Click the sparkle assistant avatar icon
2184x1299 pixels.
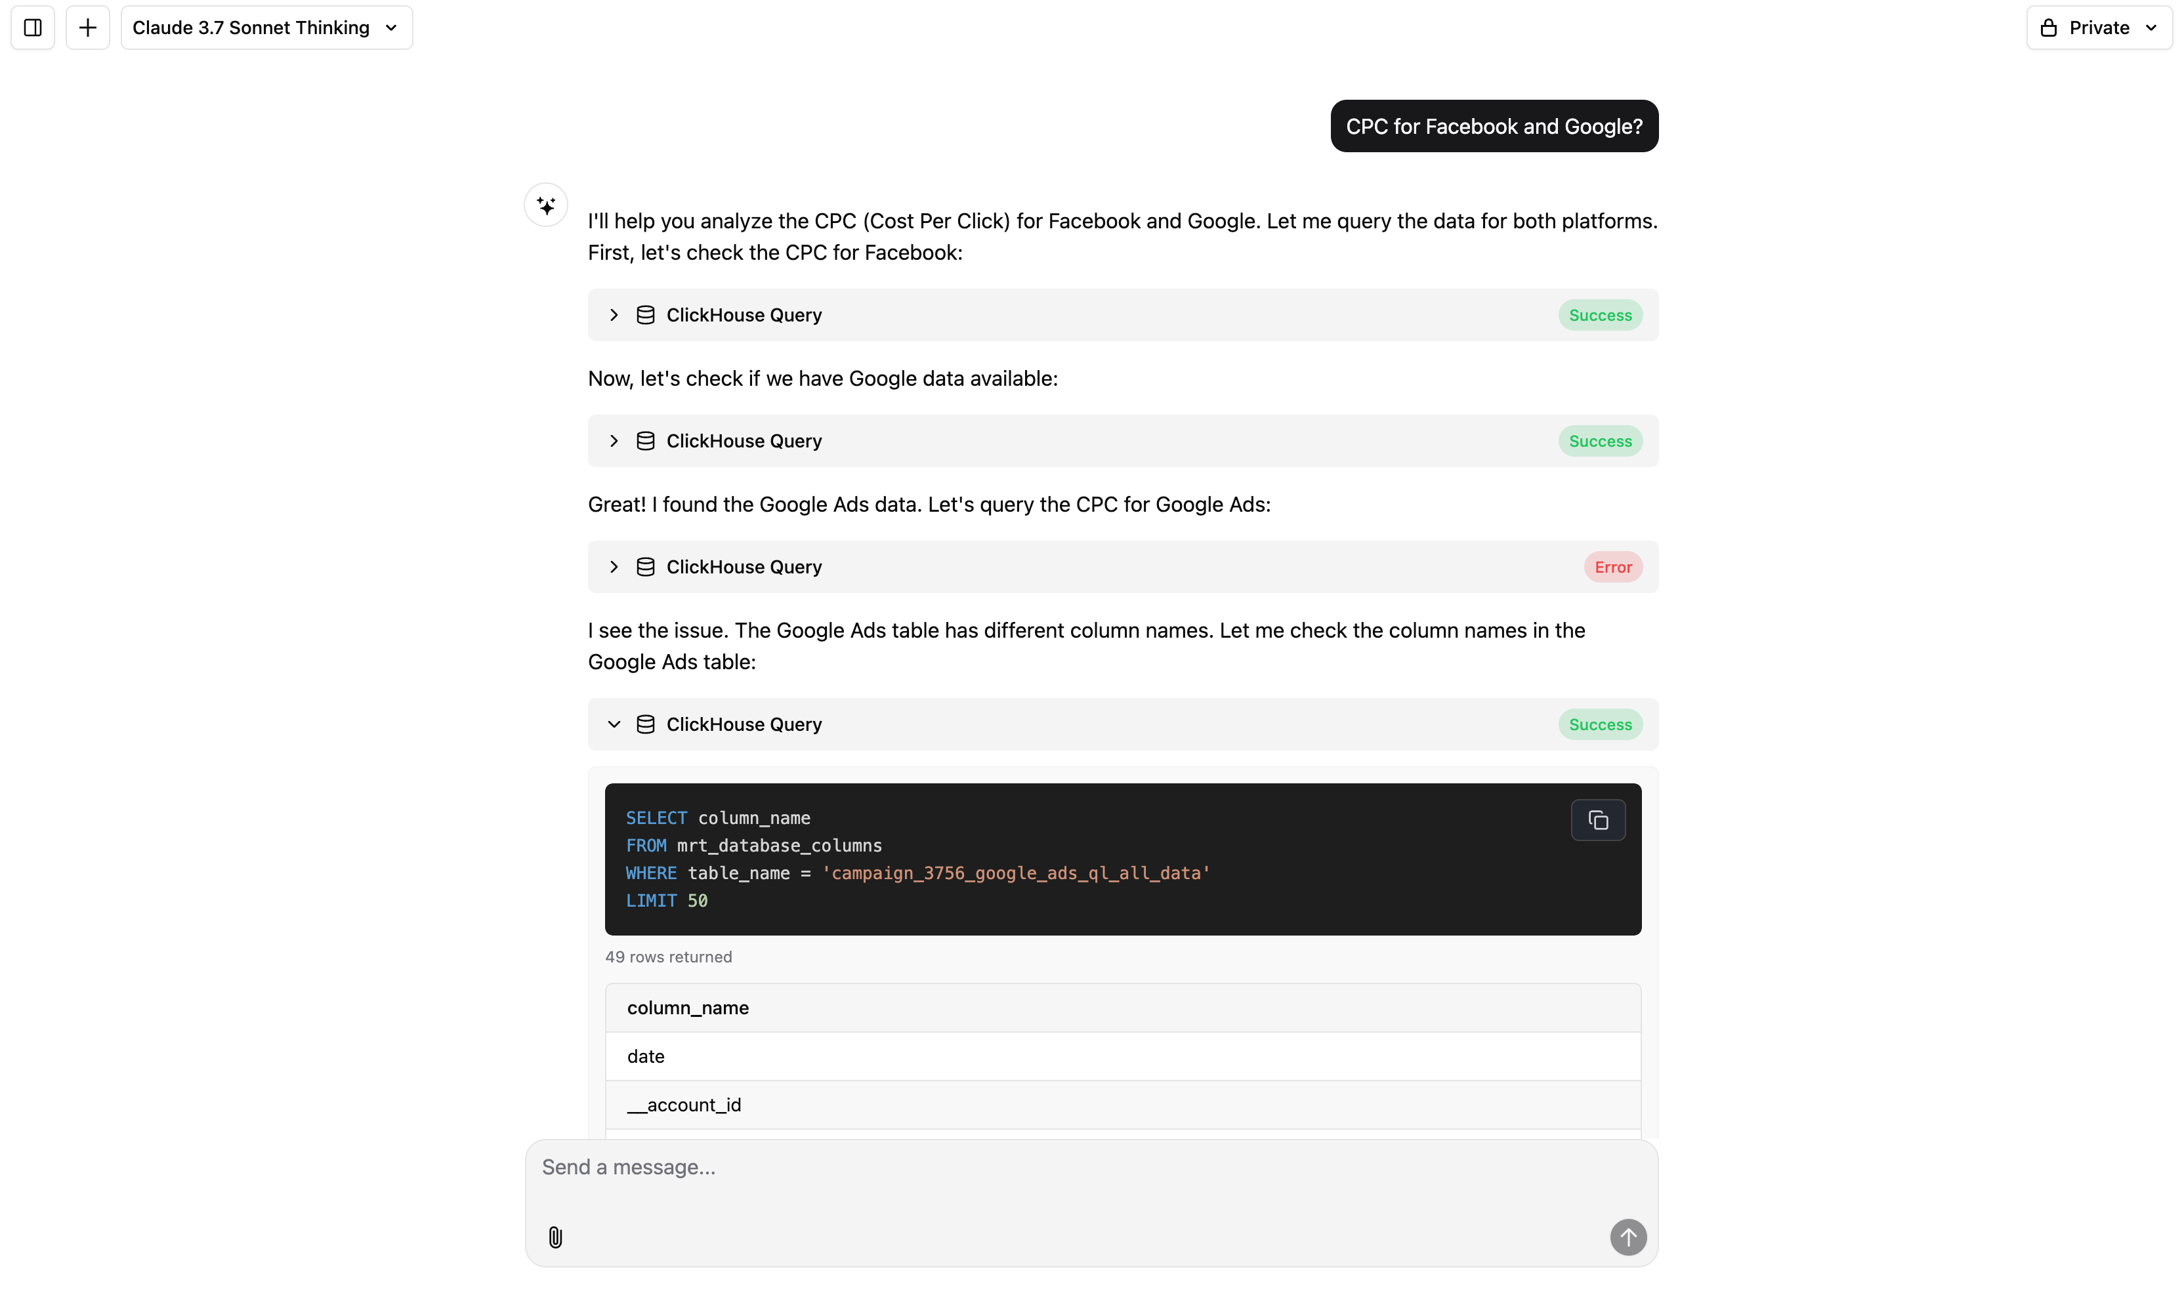pyautogui.click(x=545, y=206)
